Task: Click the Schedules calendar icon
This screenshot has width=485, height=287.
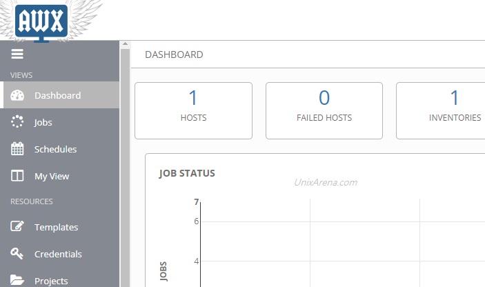Action: [18, 149]
